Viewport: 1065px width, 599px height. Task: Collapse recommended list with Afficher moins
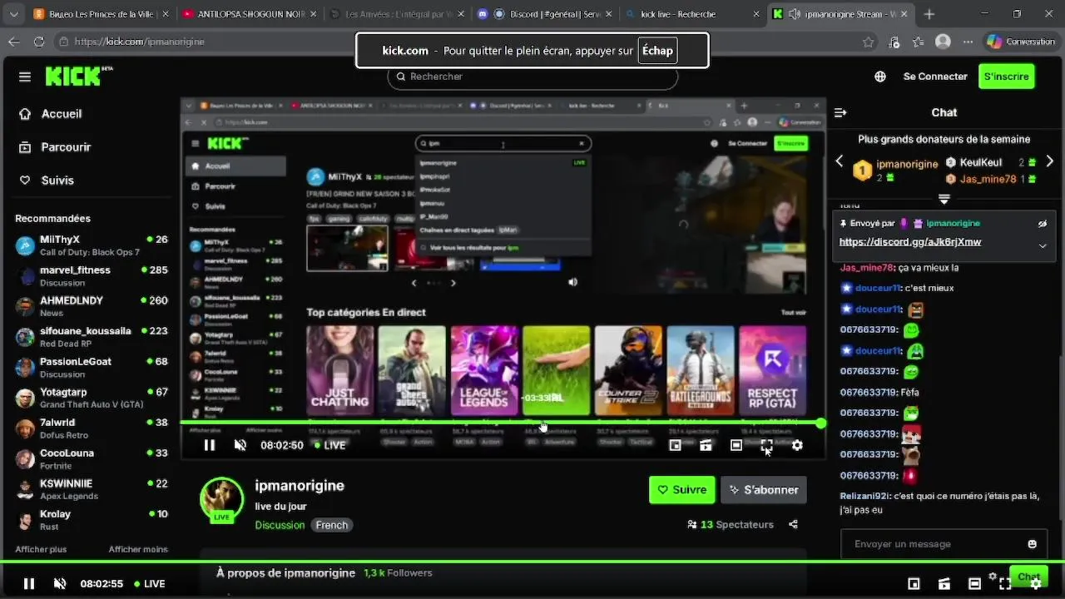(138, 550)
